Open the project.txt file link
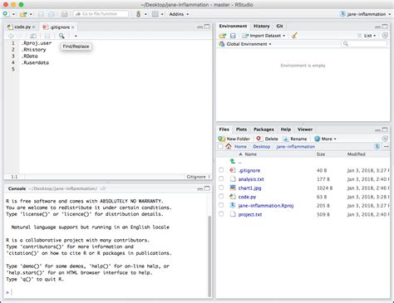Screen dimensions: 394x303 (250, 214)
